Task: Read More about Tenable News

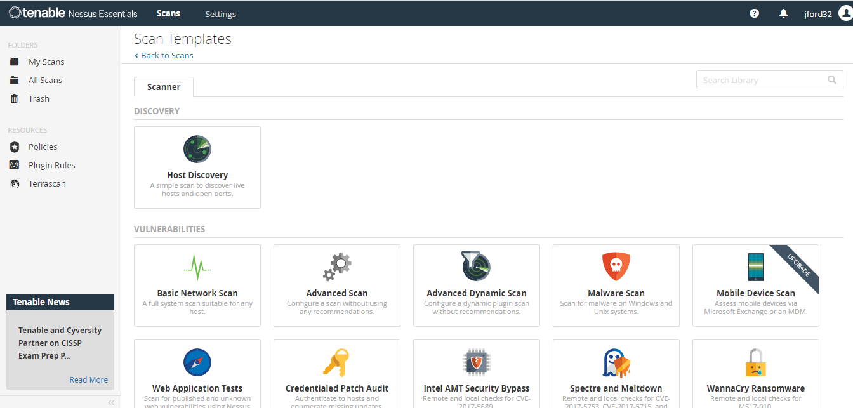Action: pos(88,379)
